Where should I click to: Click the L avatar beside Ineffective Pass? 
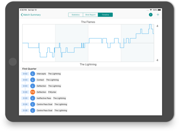coord(32,98)
